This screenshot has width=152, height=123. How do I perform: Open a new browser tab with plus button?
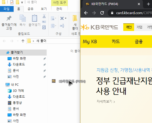pyautogui.click(x=148, y=4)
